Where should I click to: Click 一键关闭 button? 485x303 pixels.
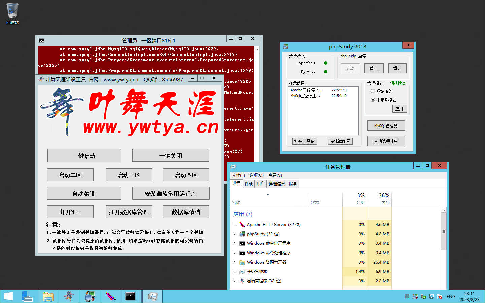pos(171,155)
